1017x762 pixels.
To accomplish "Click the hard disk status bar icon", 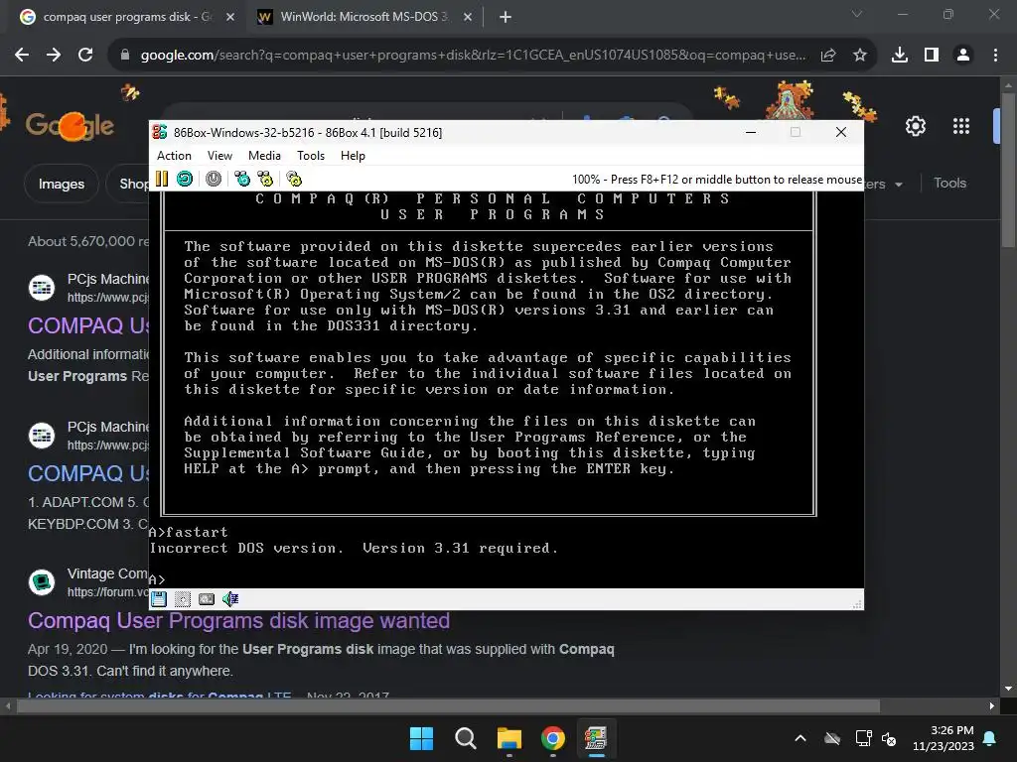I will (207, 599).
